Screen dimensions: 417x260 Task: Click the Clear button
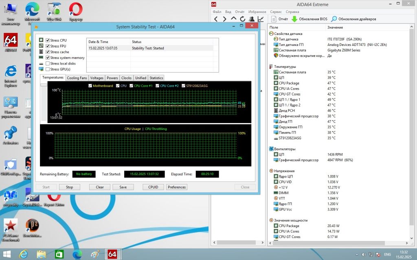(100, 187)
